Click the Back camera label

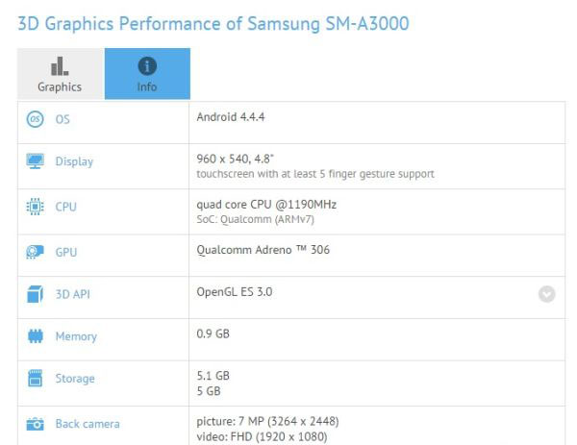[x=88, y=423]
